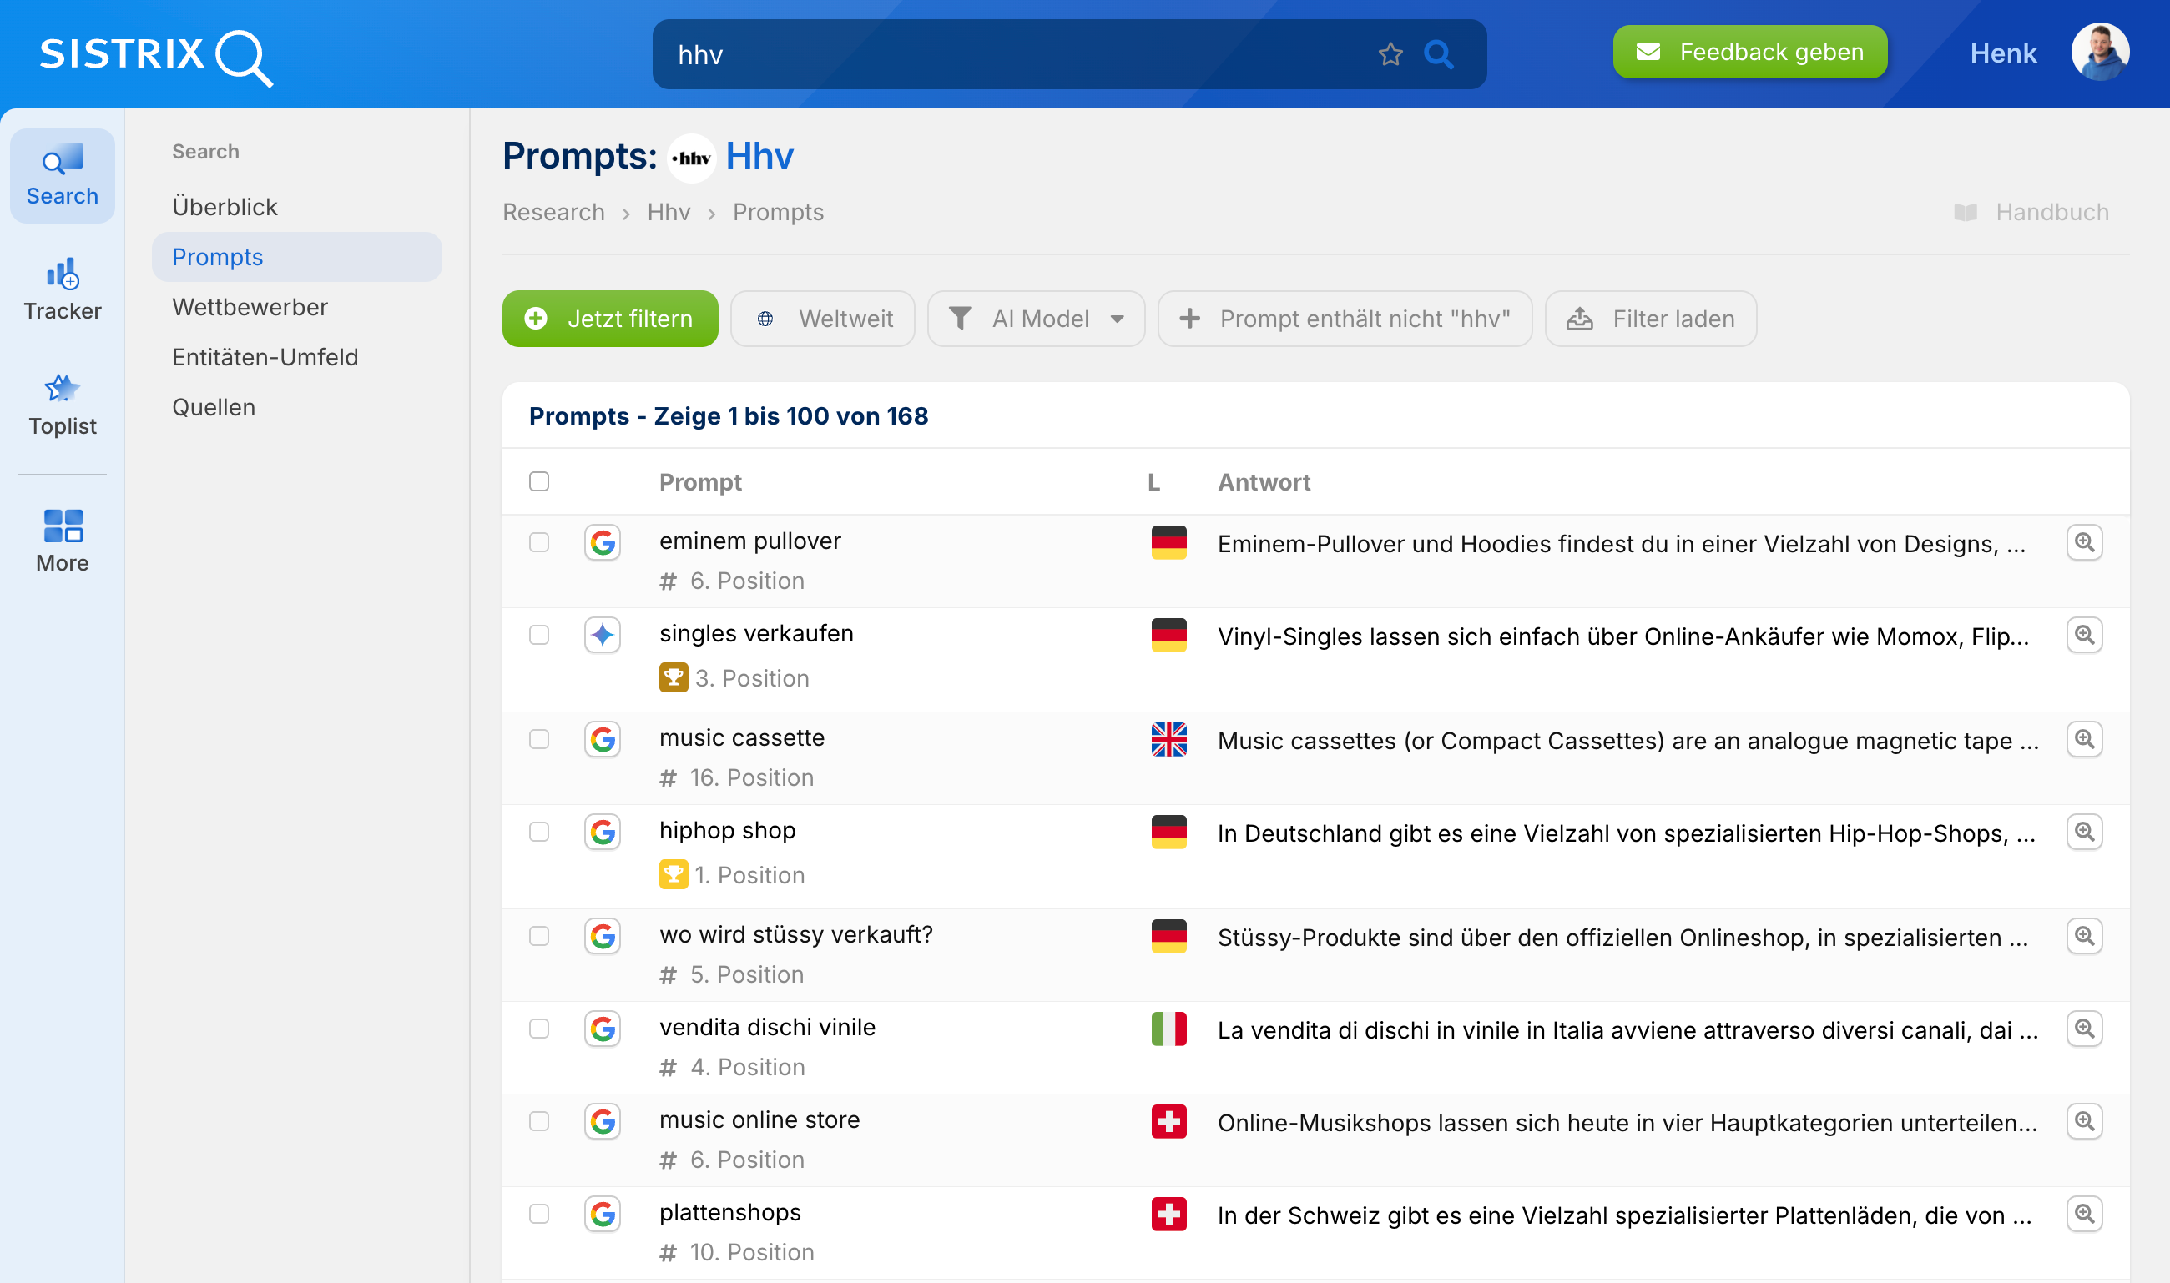Switch to the Wettbewerber section
The width and height of the screenshot is (2170, 1283).
250,307
